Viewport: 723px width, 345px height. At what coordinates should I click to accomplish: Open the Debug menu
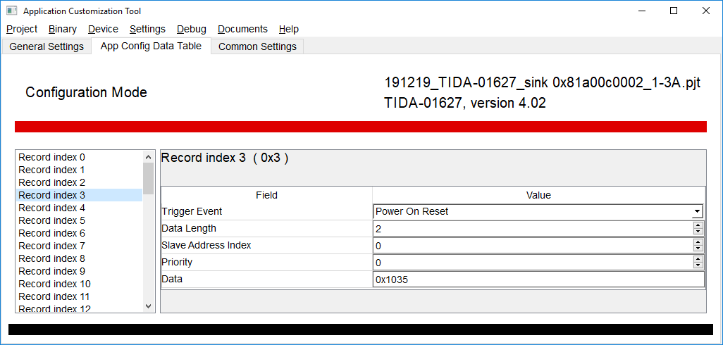[192, 29]
